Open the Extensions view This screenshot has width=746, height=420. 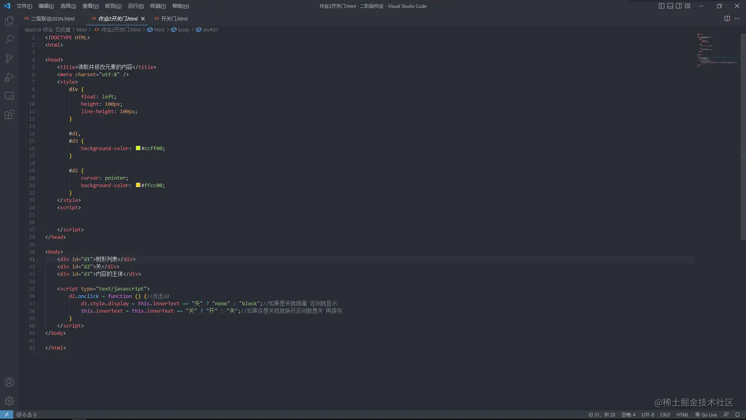(9, 115)
